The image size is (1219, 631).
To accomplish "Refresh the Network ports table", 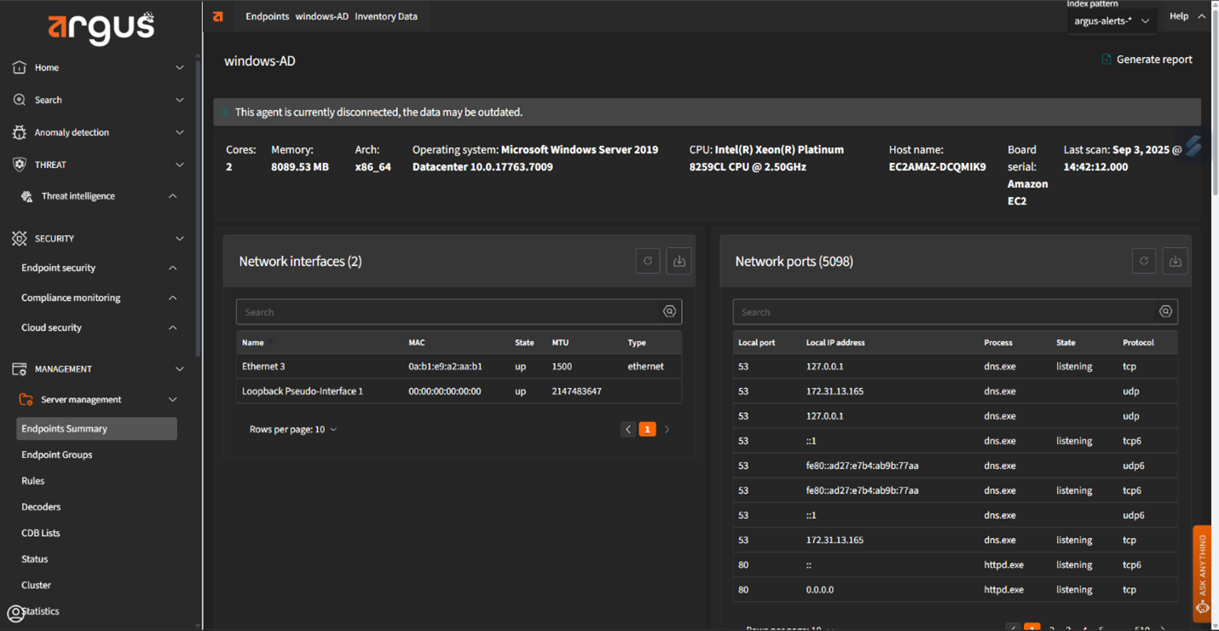I will (x=1144, y=261).
